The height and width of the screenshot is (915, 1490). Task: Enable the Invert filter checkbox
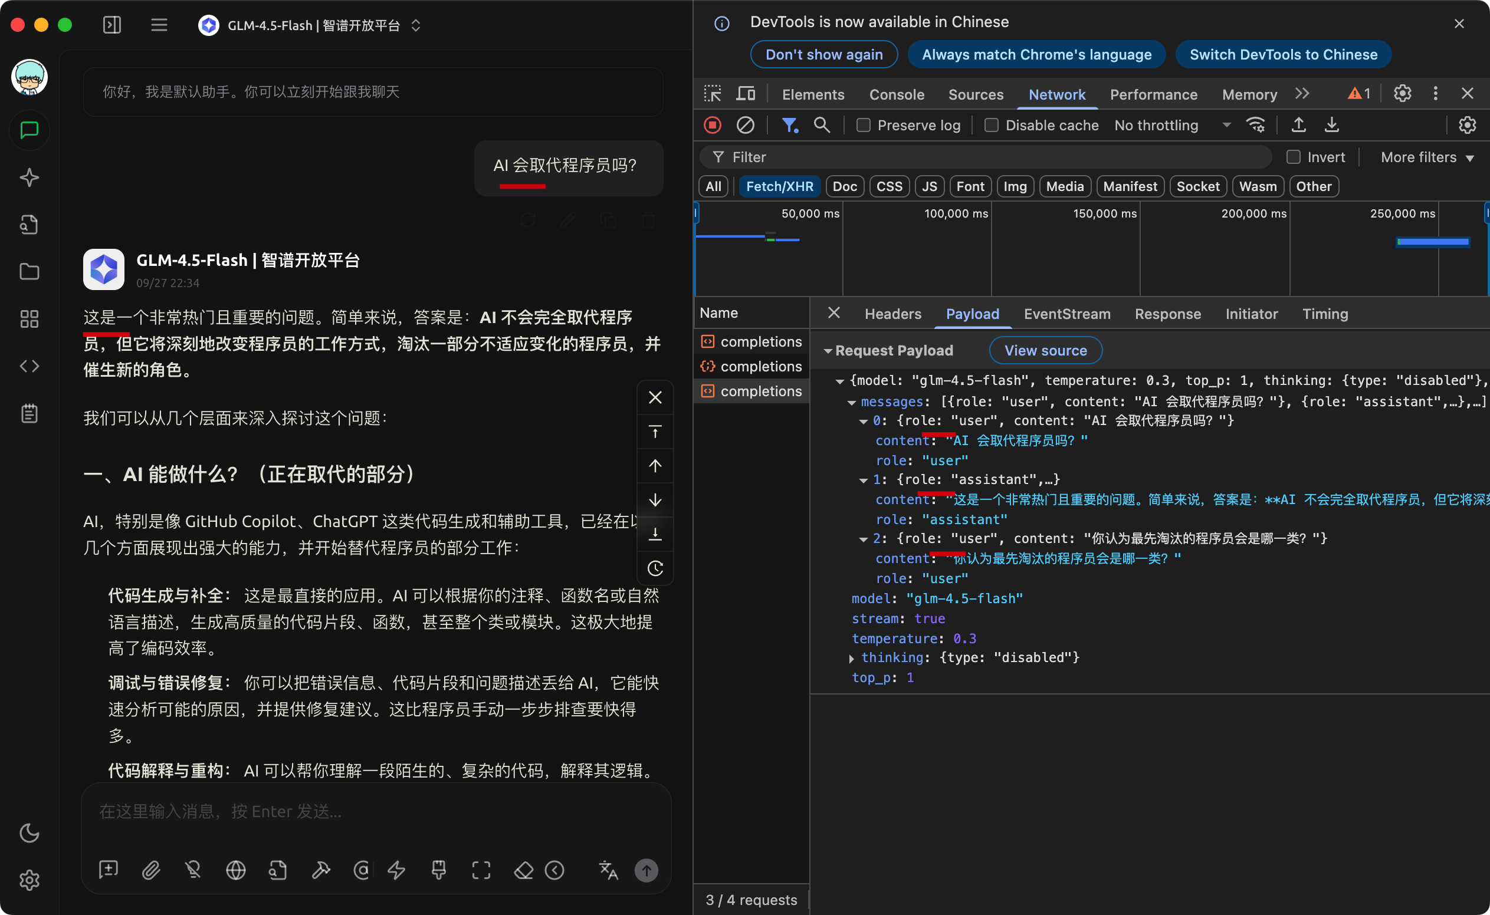tap(1293, 157)
